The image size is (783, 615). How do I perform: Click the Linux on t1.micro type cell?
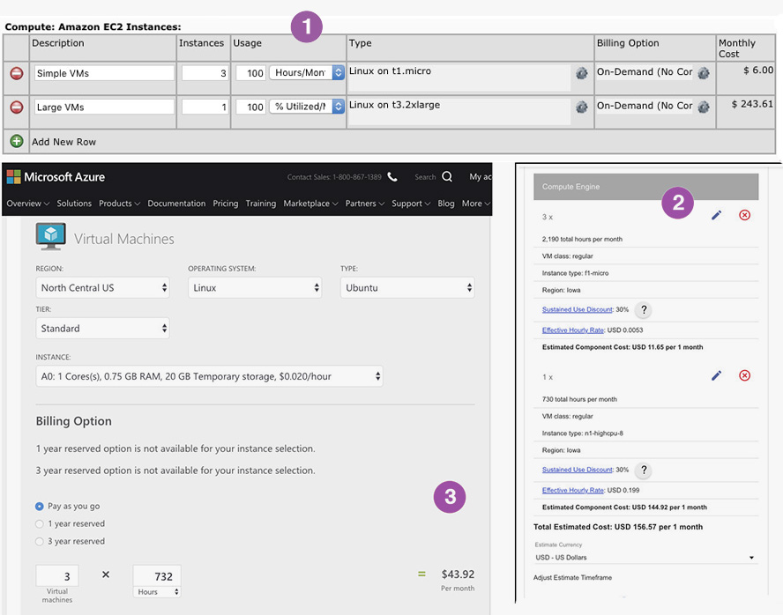point(459,78)
